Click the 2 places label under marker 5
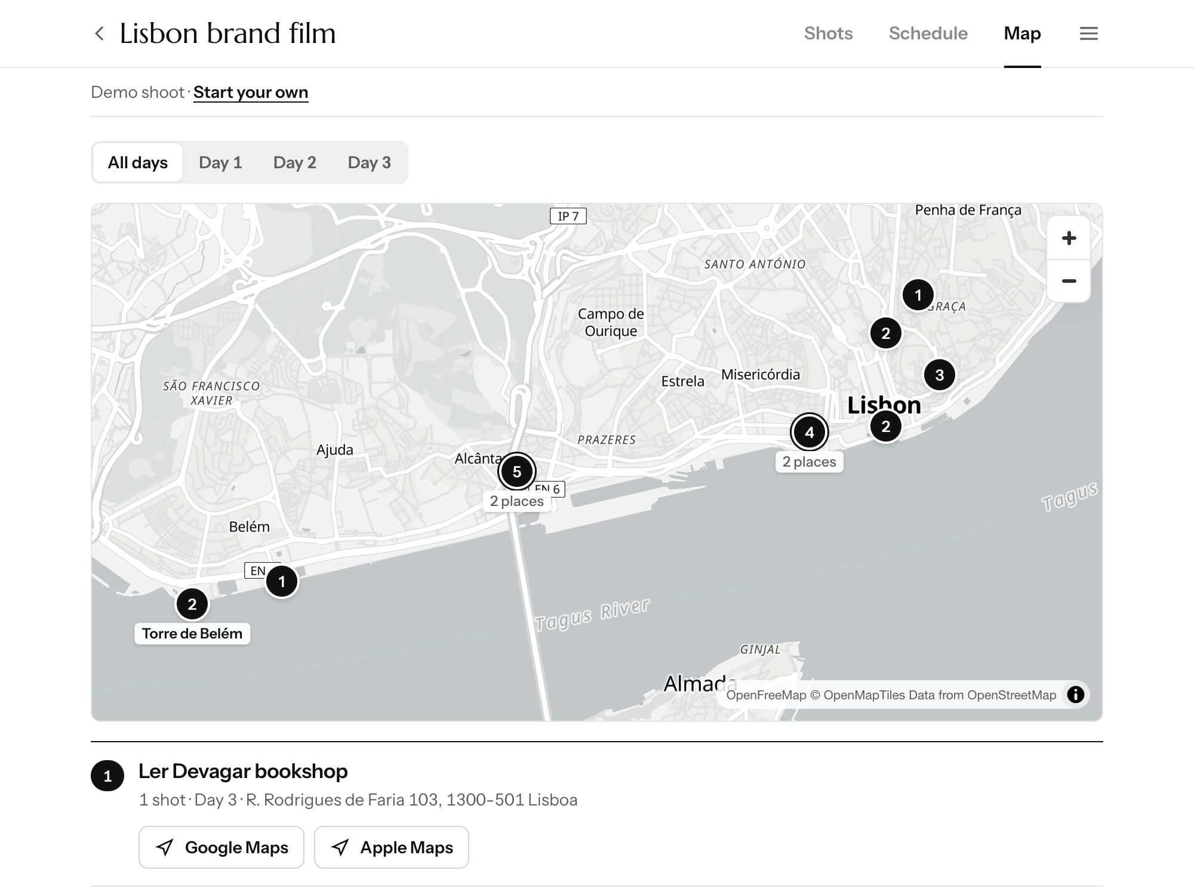 [517, 501]
